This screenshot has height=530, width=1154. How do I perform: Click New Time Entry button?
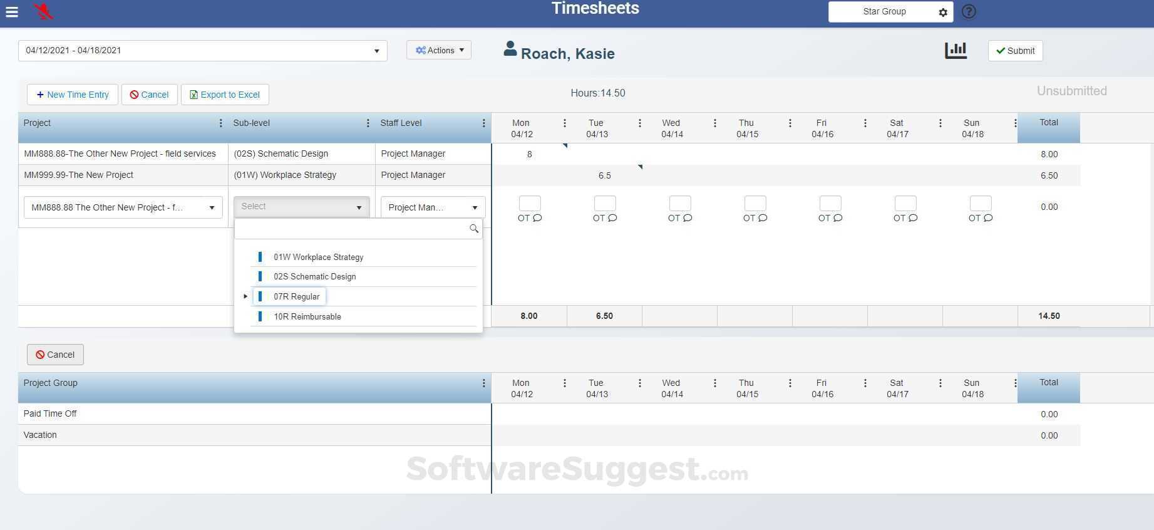(73, 95)
